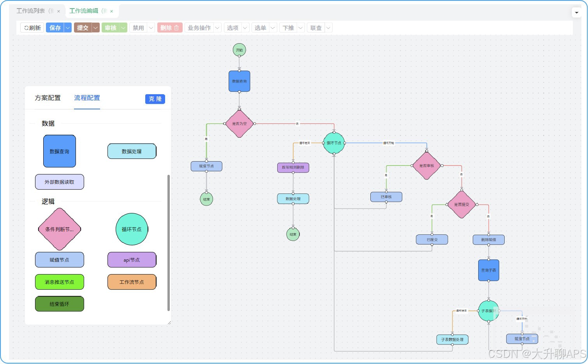Select the 是否提交 decision diamond
The height and width of the screenshot is (364, 588).
(461, 204)
